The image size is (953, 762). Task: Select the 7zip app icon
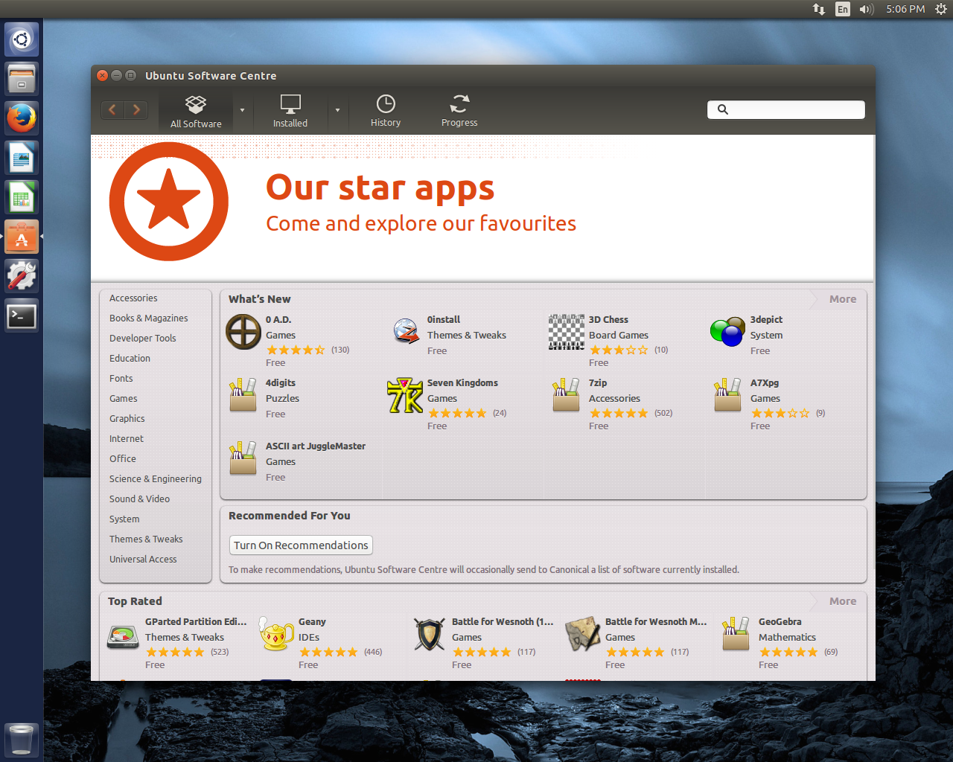coord(566,395)
